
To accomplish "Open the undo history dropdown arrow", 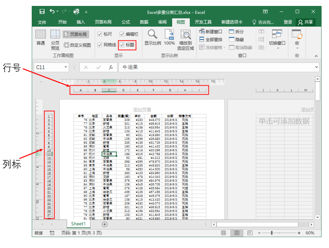I will click(57, 11).
